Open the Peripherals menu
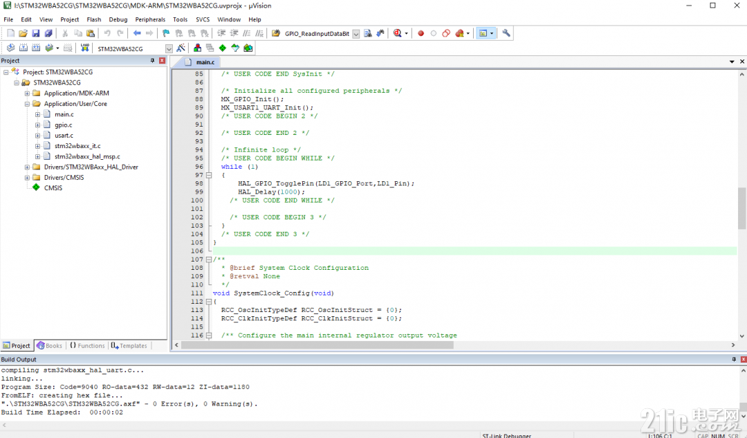The height and width of the screenshot is (438, 747). point(150,19)
